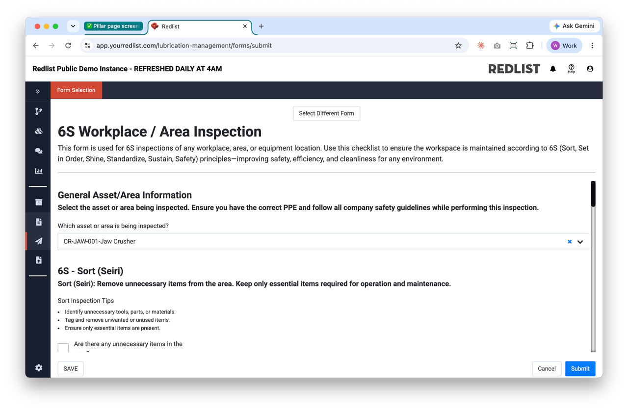Click the CR-JAW-001-Jaw Crusher asset field
This screenshot has width=628, height=411.
323,242
